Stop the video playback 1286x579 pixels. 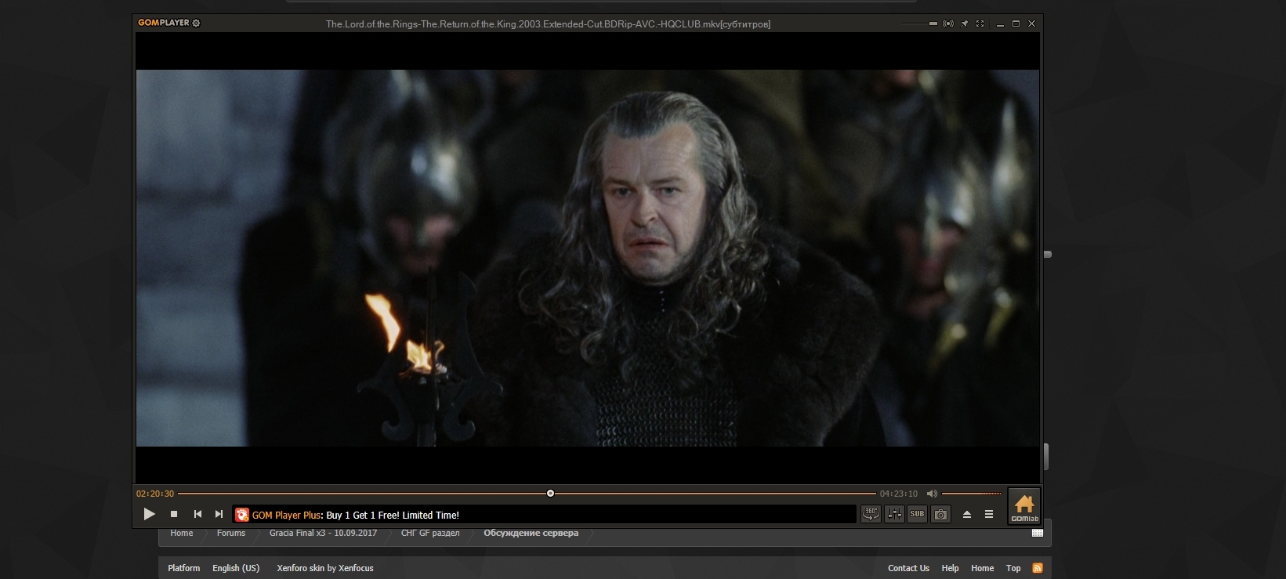pos(174,514)
